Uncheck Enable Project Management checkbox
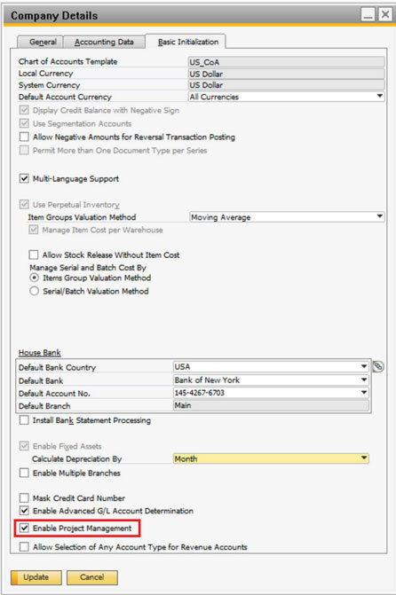The image size is (396, 595). [x=24, y=528]
